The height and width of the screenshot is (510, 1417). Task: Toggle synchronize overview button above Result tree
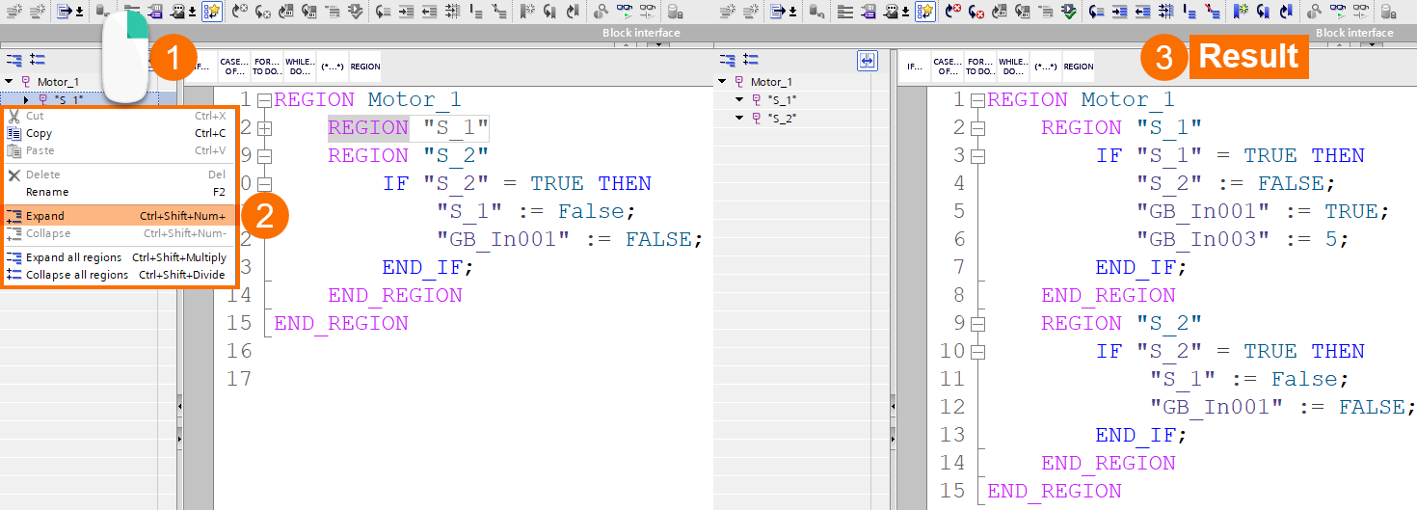coord(868,61)
